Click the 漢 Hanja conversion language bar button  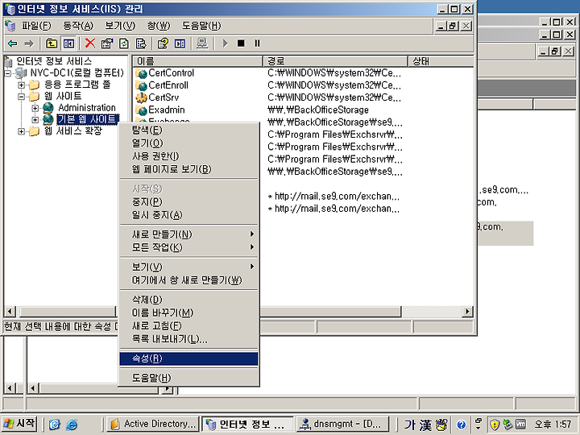(425, 425)
